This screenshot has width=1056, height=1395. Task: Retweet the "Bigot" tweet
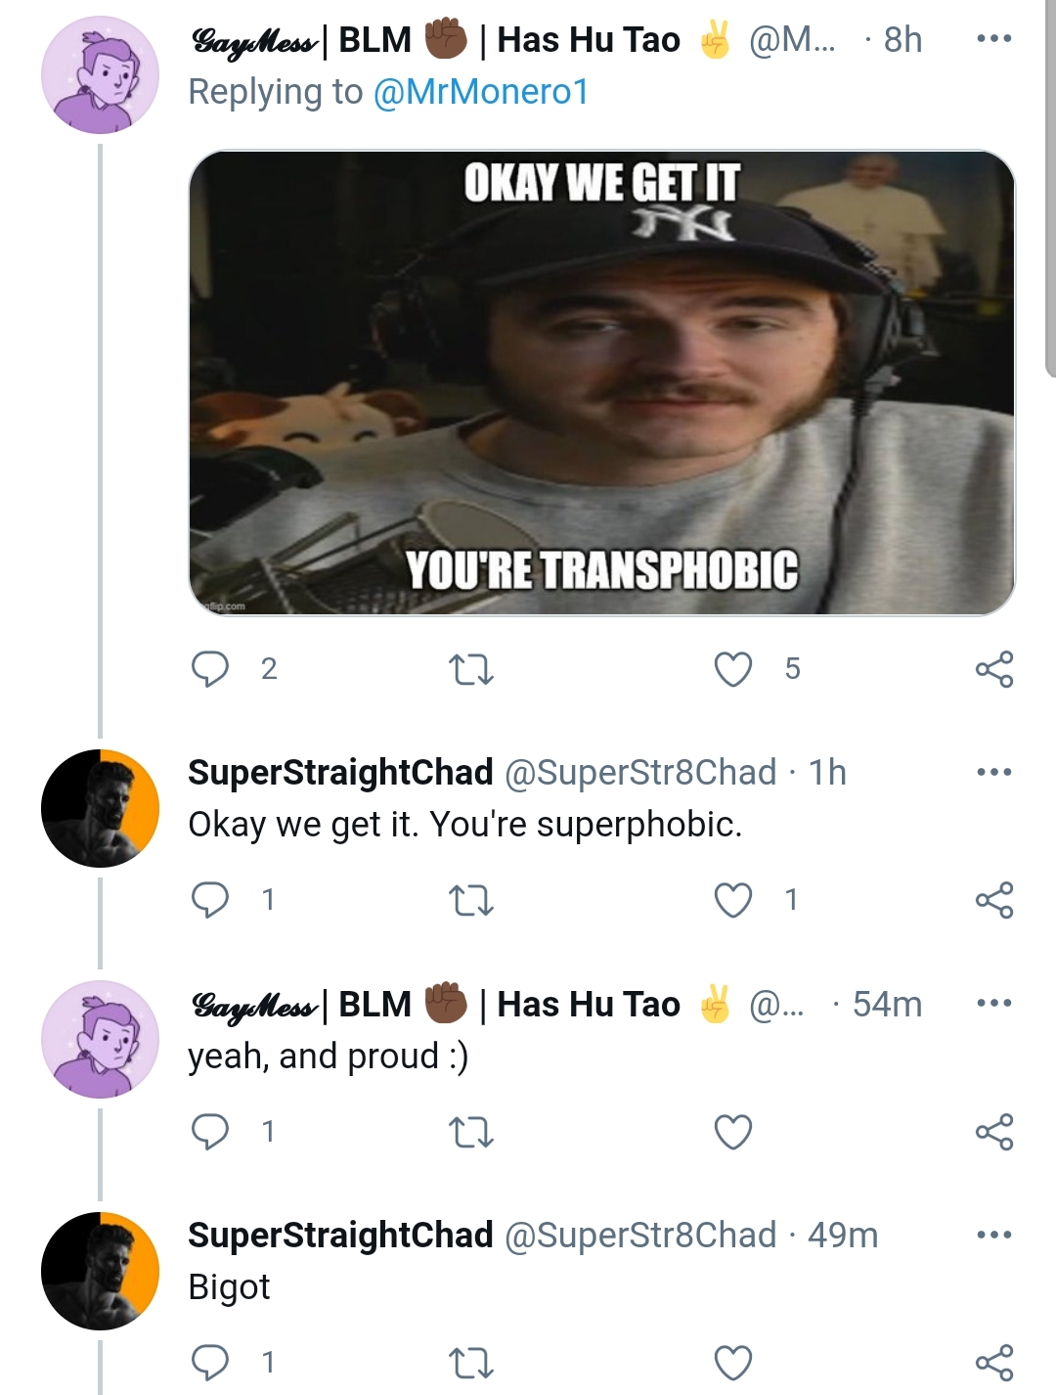tap(470, 1363)
